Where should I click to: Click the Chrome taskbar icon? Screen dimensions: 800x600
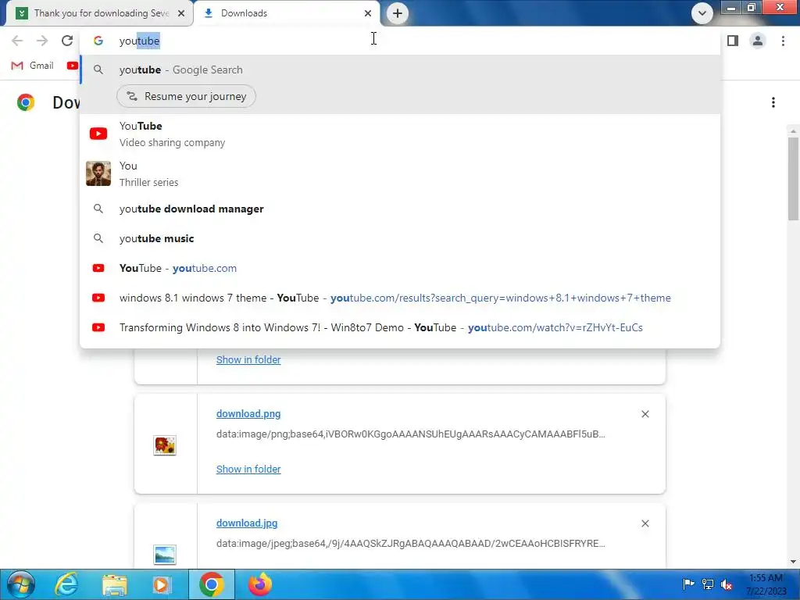[x=211, y=584]
